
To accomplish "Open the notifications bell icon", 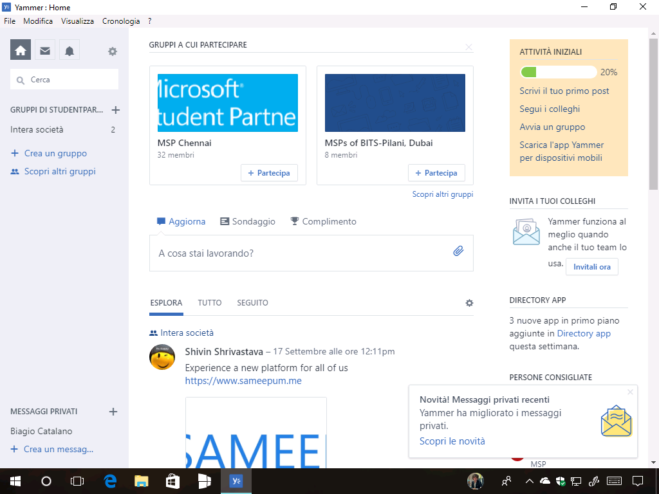I will [70, 51].
